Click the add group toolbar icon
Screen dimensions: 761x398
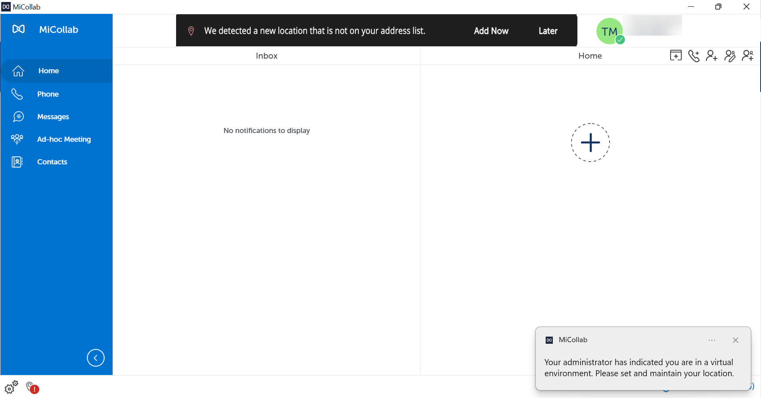tap(748, 55)
